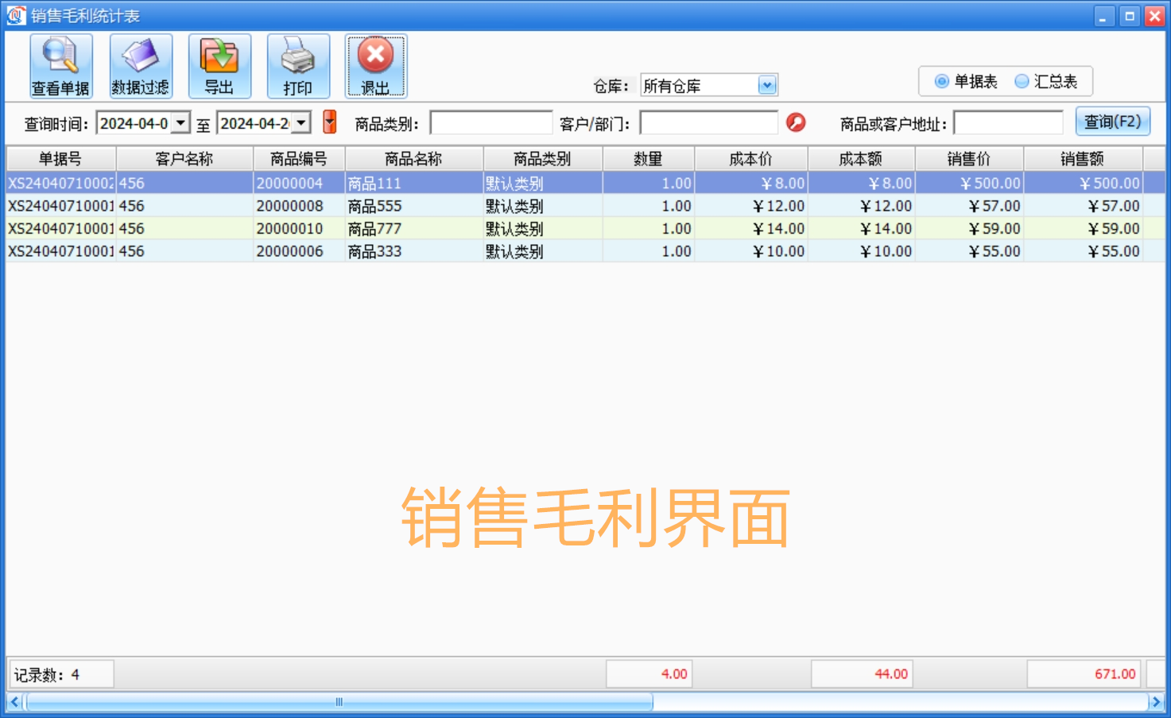Focus the 客户/部门 input field
The image size is (1171, 718).
click(x=709, y=123)
